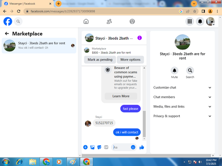222x166 pixels.
Task: Expand Privacy & support section
Action: pos(182,116)
